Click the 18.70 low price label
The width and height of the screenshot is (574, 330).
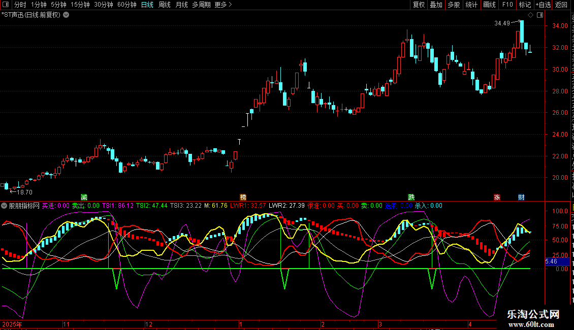(24, 192)
